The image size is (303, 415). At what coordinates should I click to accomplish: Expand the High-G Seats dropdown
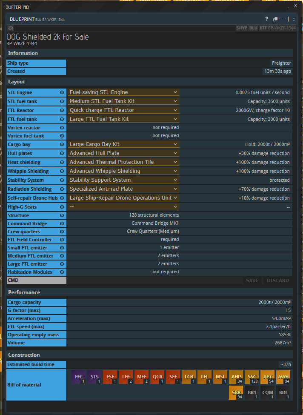click(x=123, y=207)
